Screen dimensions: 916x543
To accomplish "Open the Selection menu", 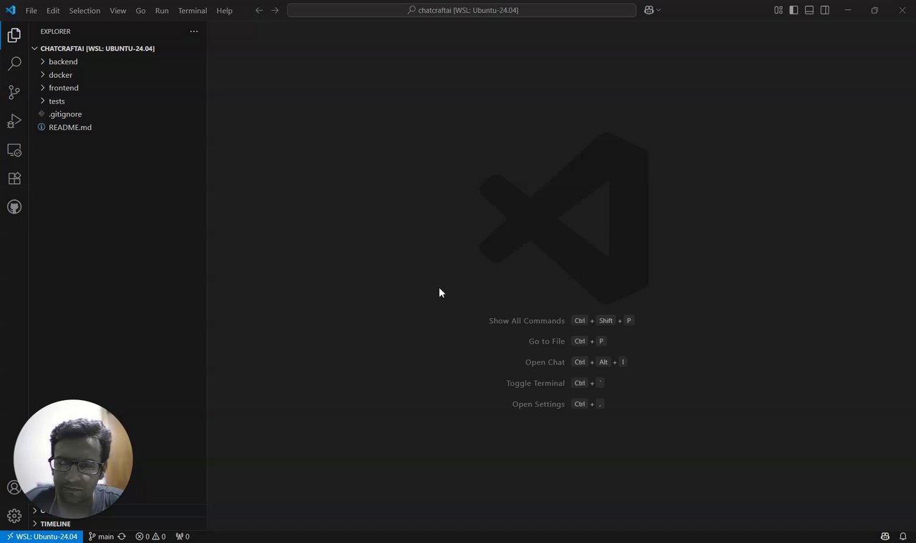I will coord(84,11).
